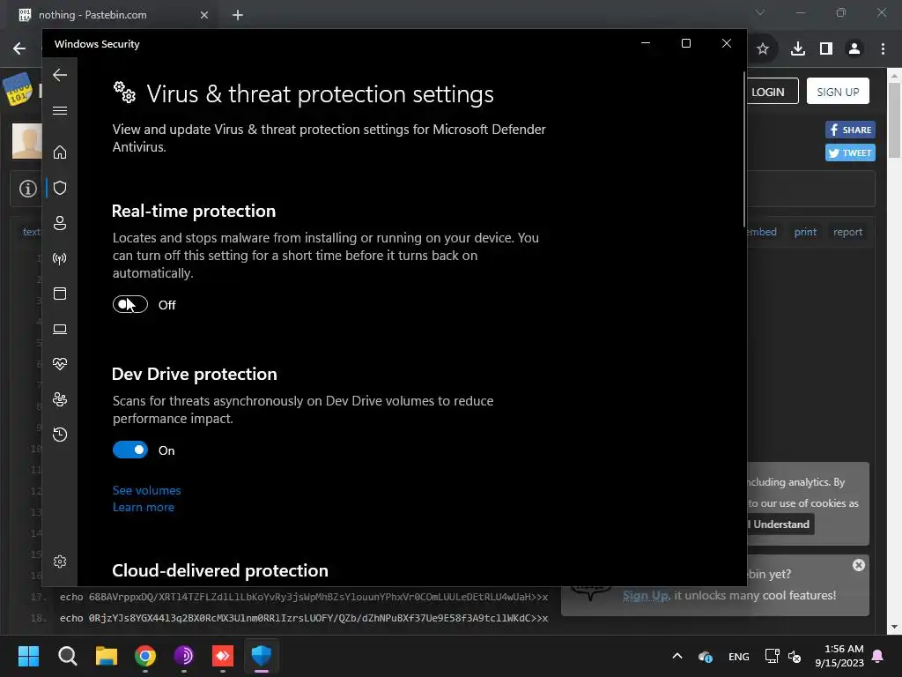Open File Explorer from taskbar
The image size is (902, 677).
point(107,656)
